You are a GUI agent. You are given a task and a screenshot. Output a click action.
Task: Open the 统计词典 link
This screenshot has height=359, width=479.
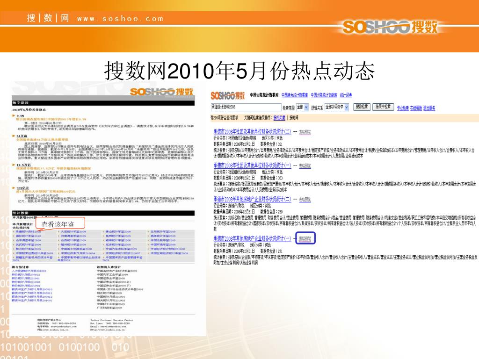(x=346, y=95)
